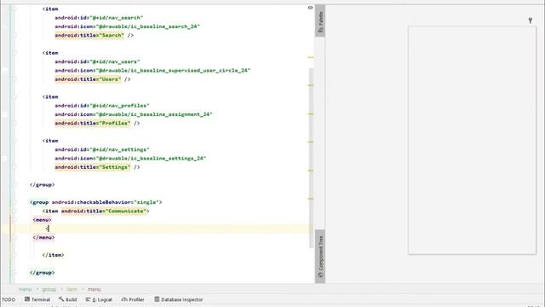Open the Logcat tool window

(99, 299)
